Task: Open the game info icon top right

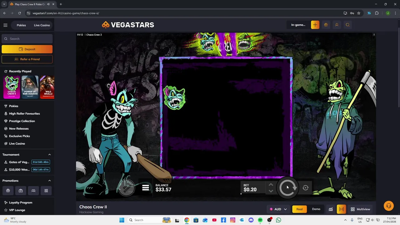Action: [374, 35]
